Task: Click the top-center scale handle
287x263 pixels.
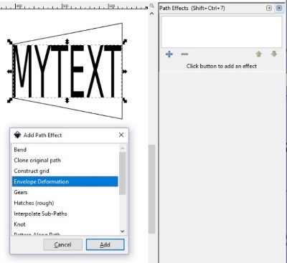Action: (x=67, y=42)
